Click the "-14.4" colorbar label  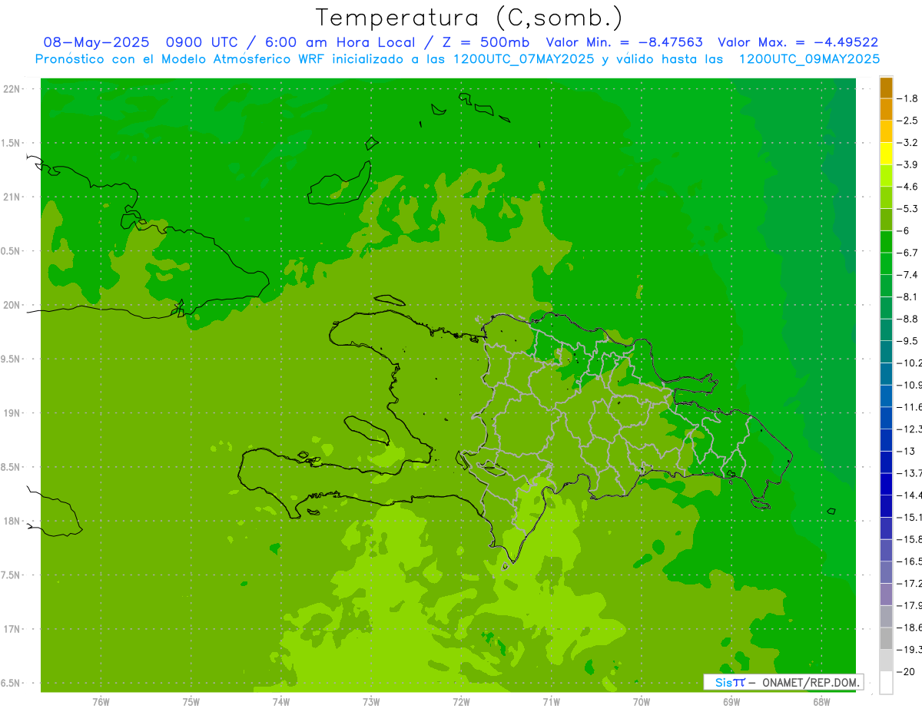click(x=910, y=495)
